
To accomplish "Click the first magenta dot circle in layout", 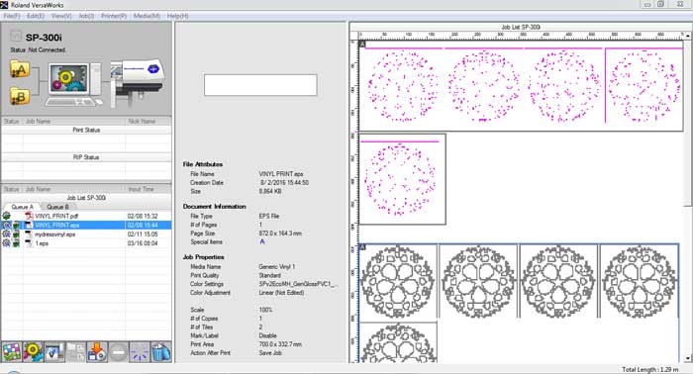I will click(x=403, y=86).
